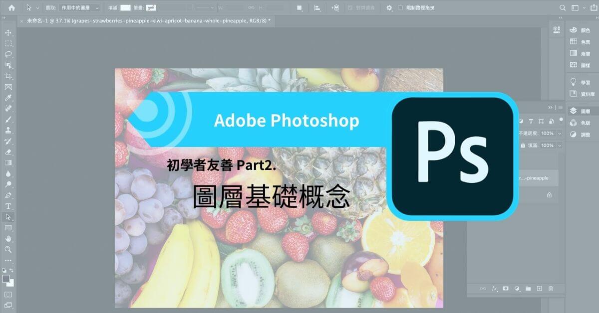Select the Lasso tool
Viewport: 599px width, 313px height.
8,54
